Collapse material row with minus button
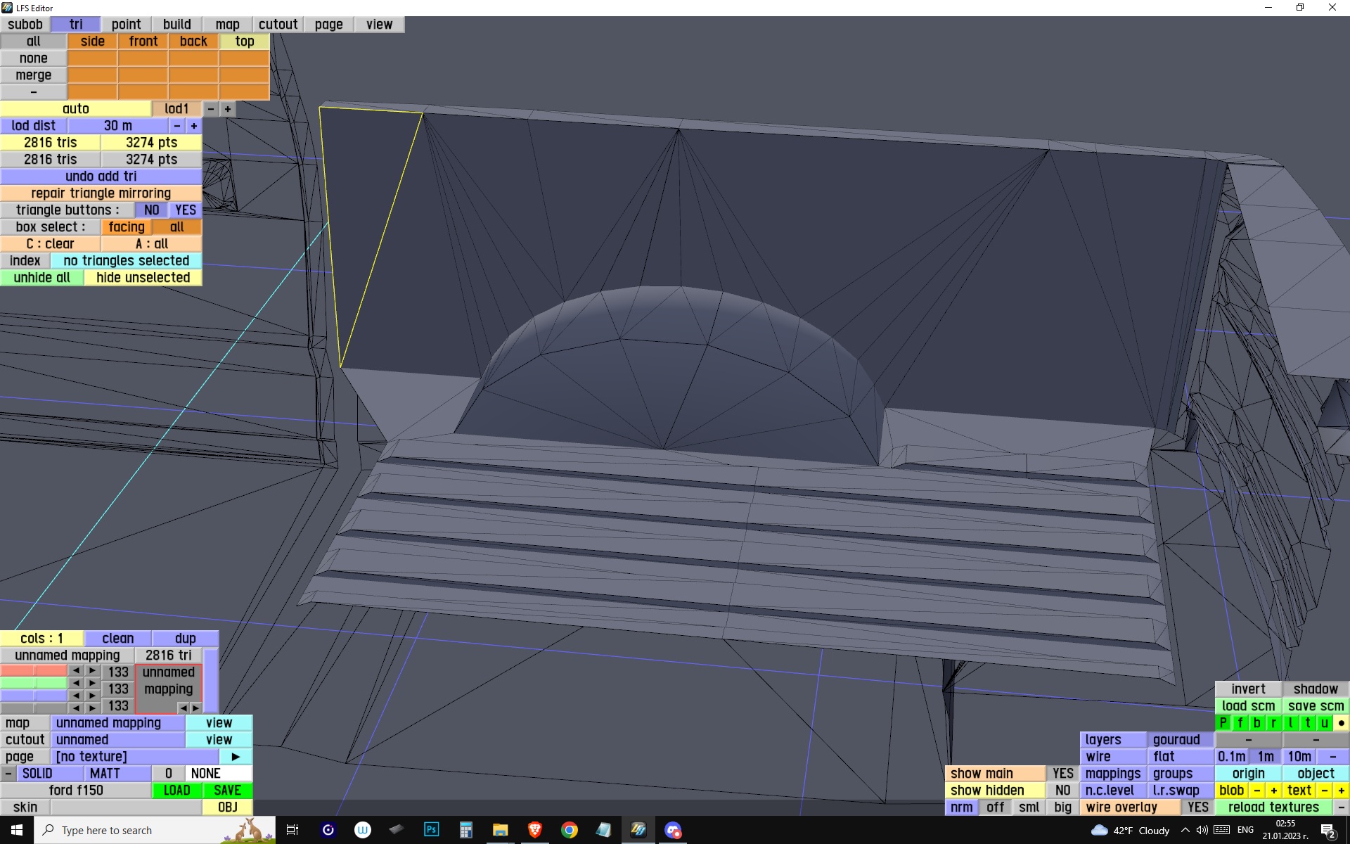This screenshot has width=1350, height=844. 8,773
